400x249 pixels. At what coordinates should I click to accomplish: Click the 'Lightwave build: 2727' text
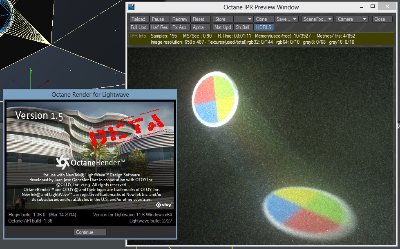coord(151,221)
